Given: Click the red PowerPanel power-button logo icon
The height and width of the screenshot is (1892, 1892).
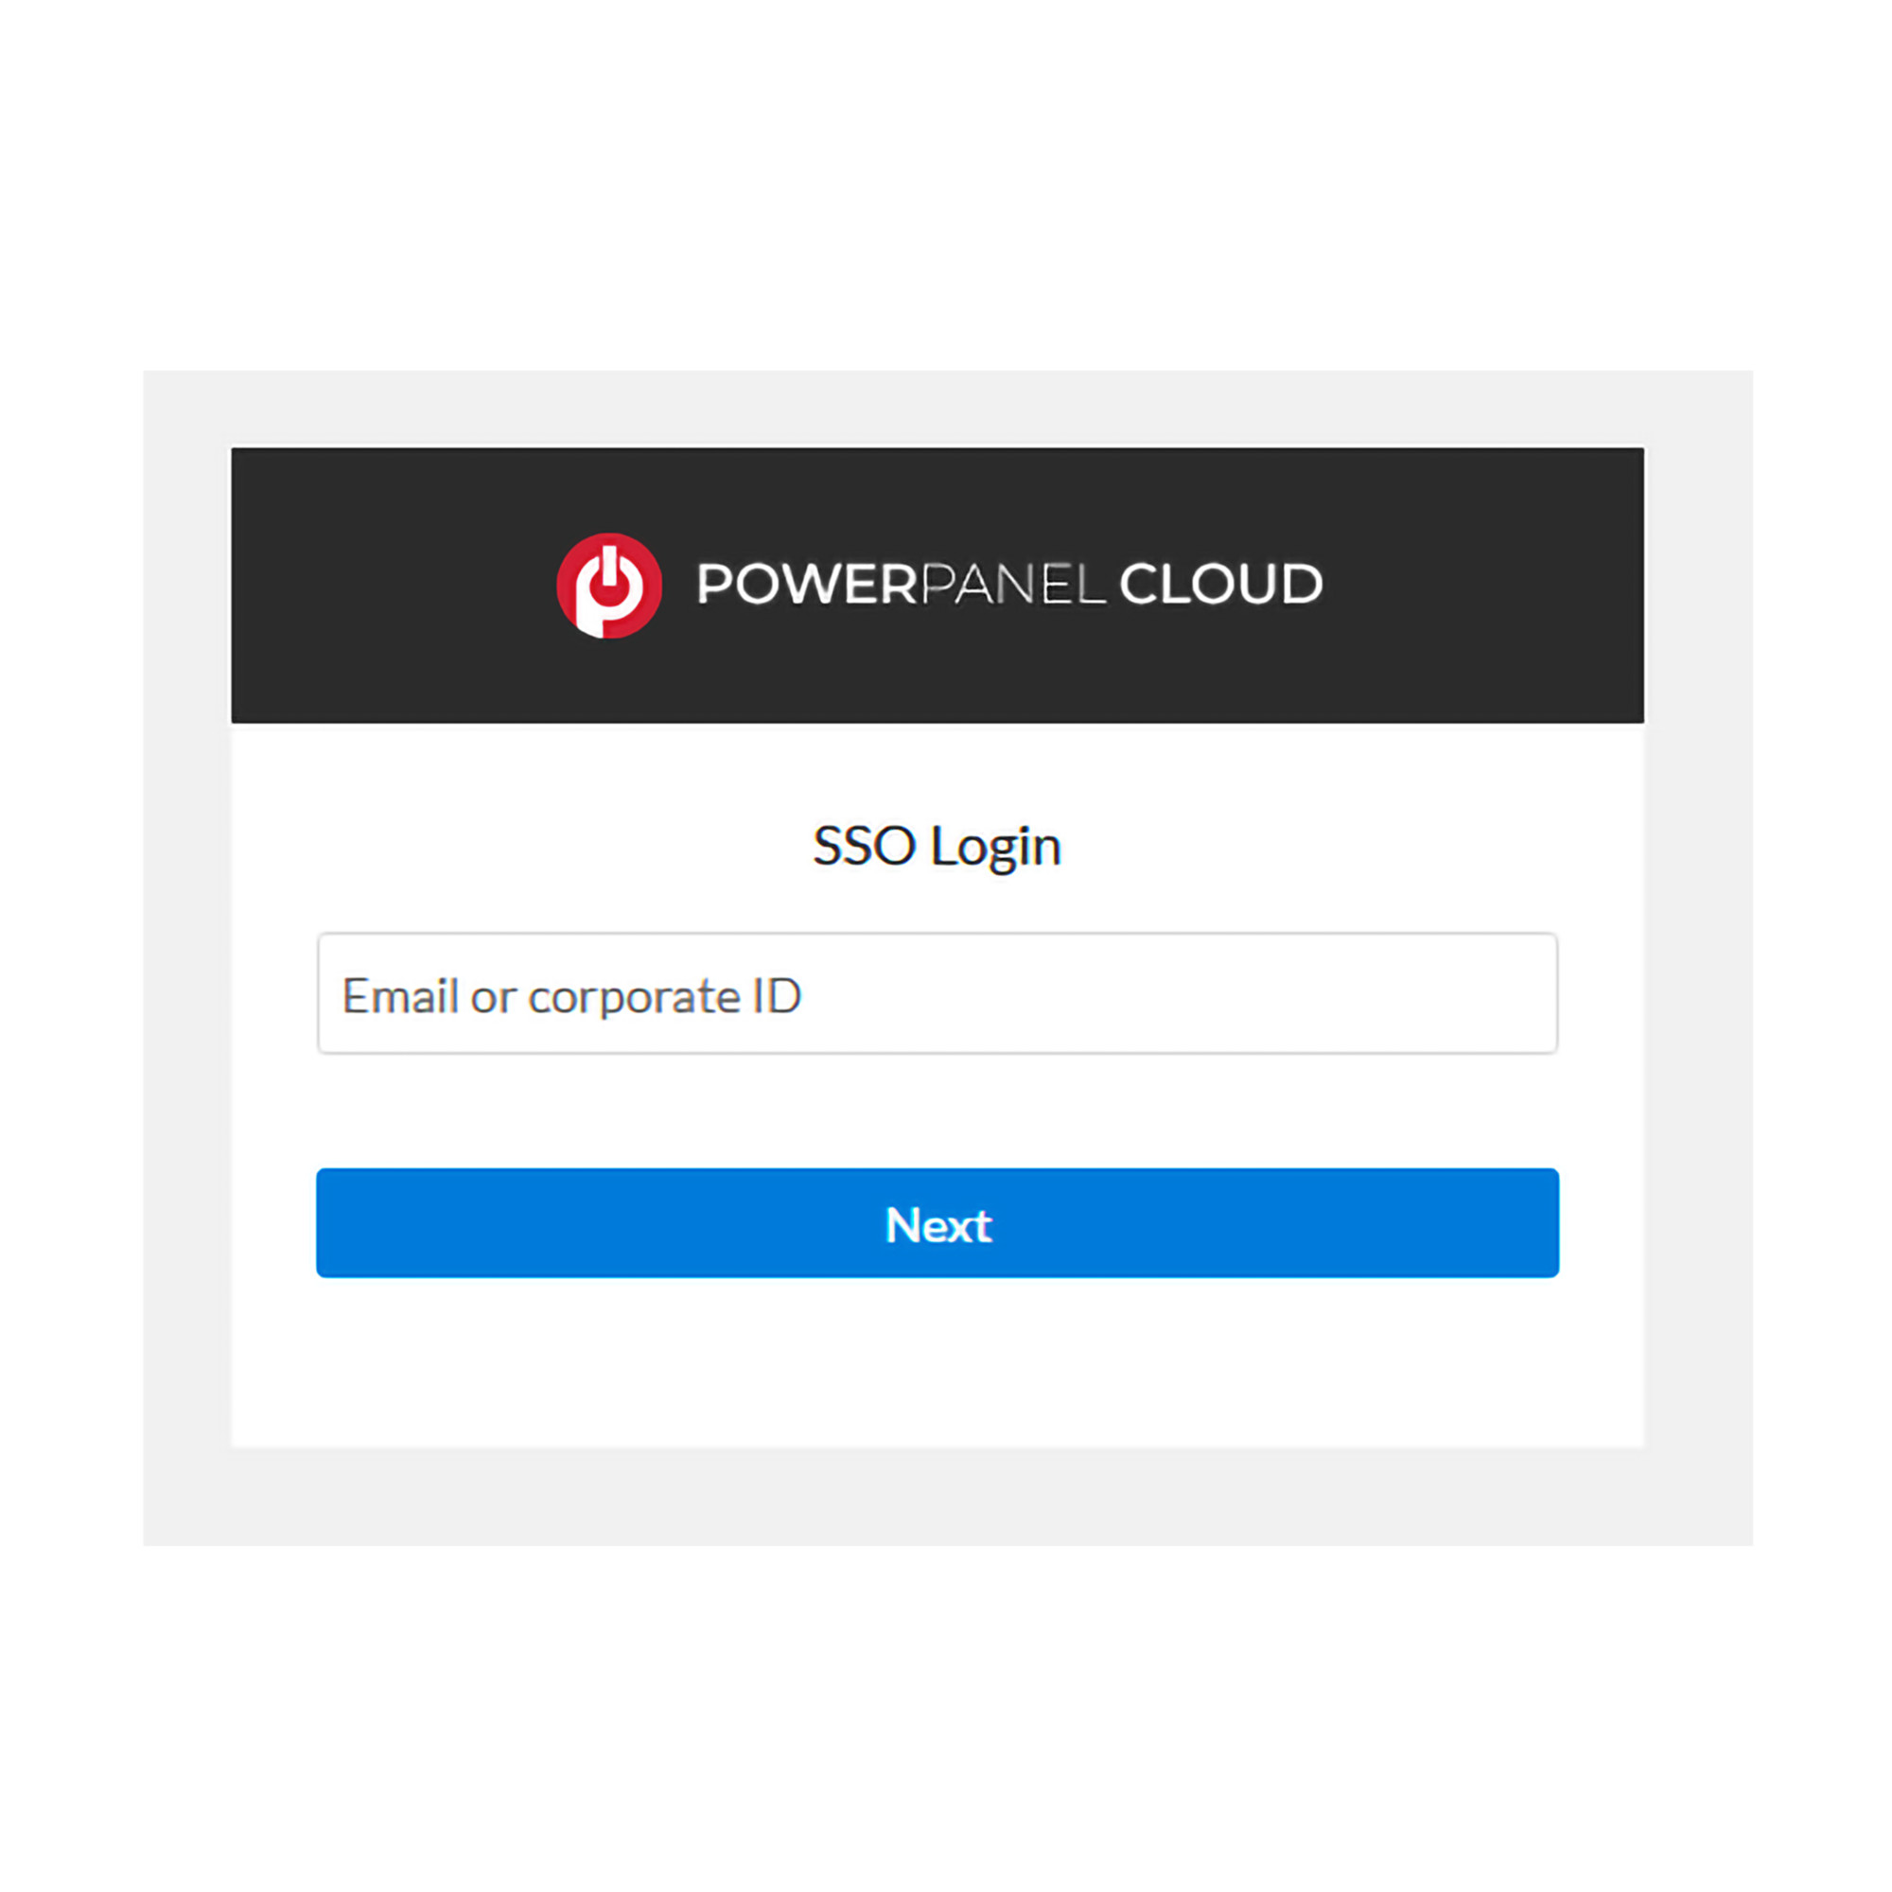Looking at the screenshot, I should [x=608, y=586].
